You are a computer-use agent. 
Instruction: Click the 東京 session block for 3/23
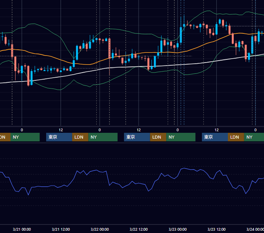point(215,137)
